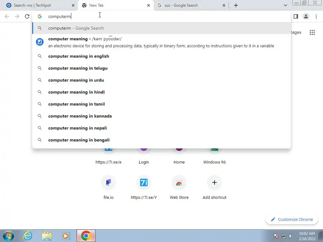Go forward with the forward arrow
This screenshot has height=242, width=323.
17,16
